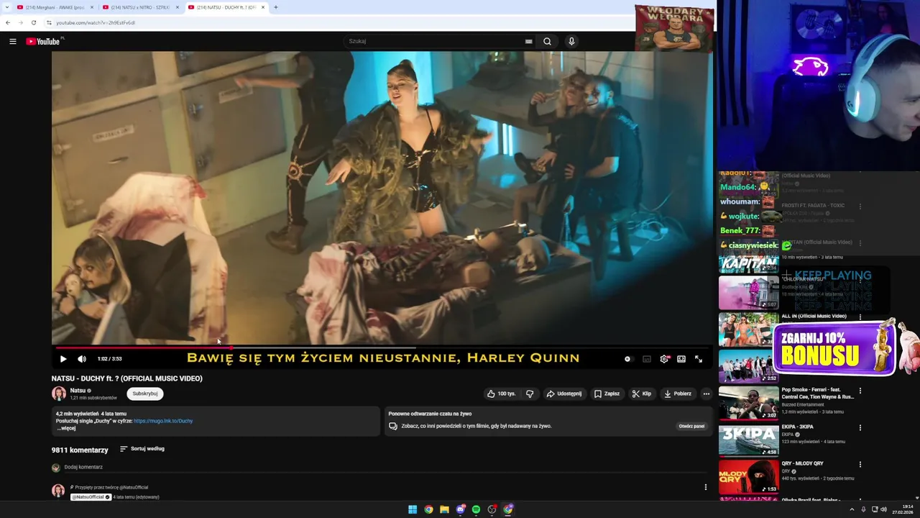Viewport: 920px width, 518px height.
Task: Switch to theater mode
Action: 681,358
